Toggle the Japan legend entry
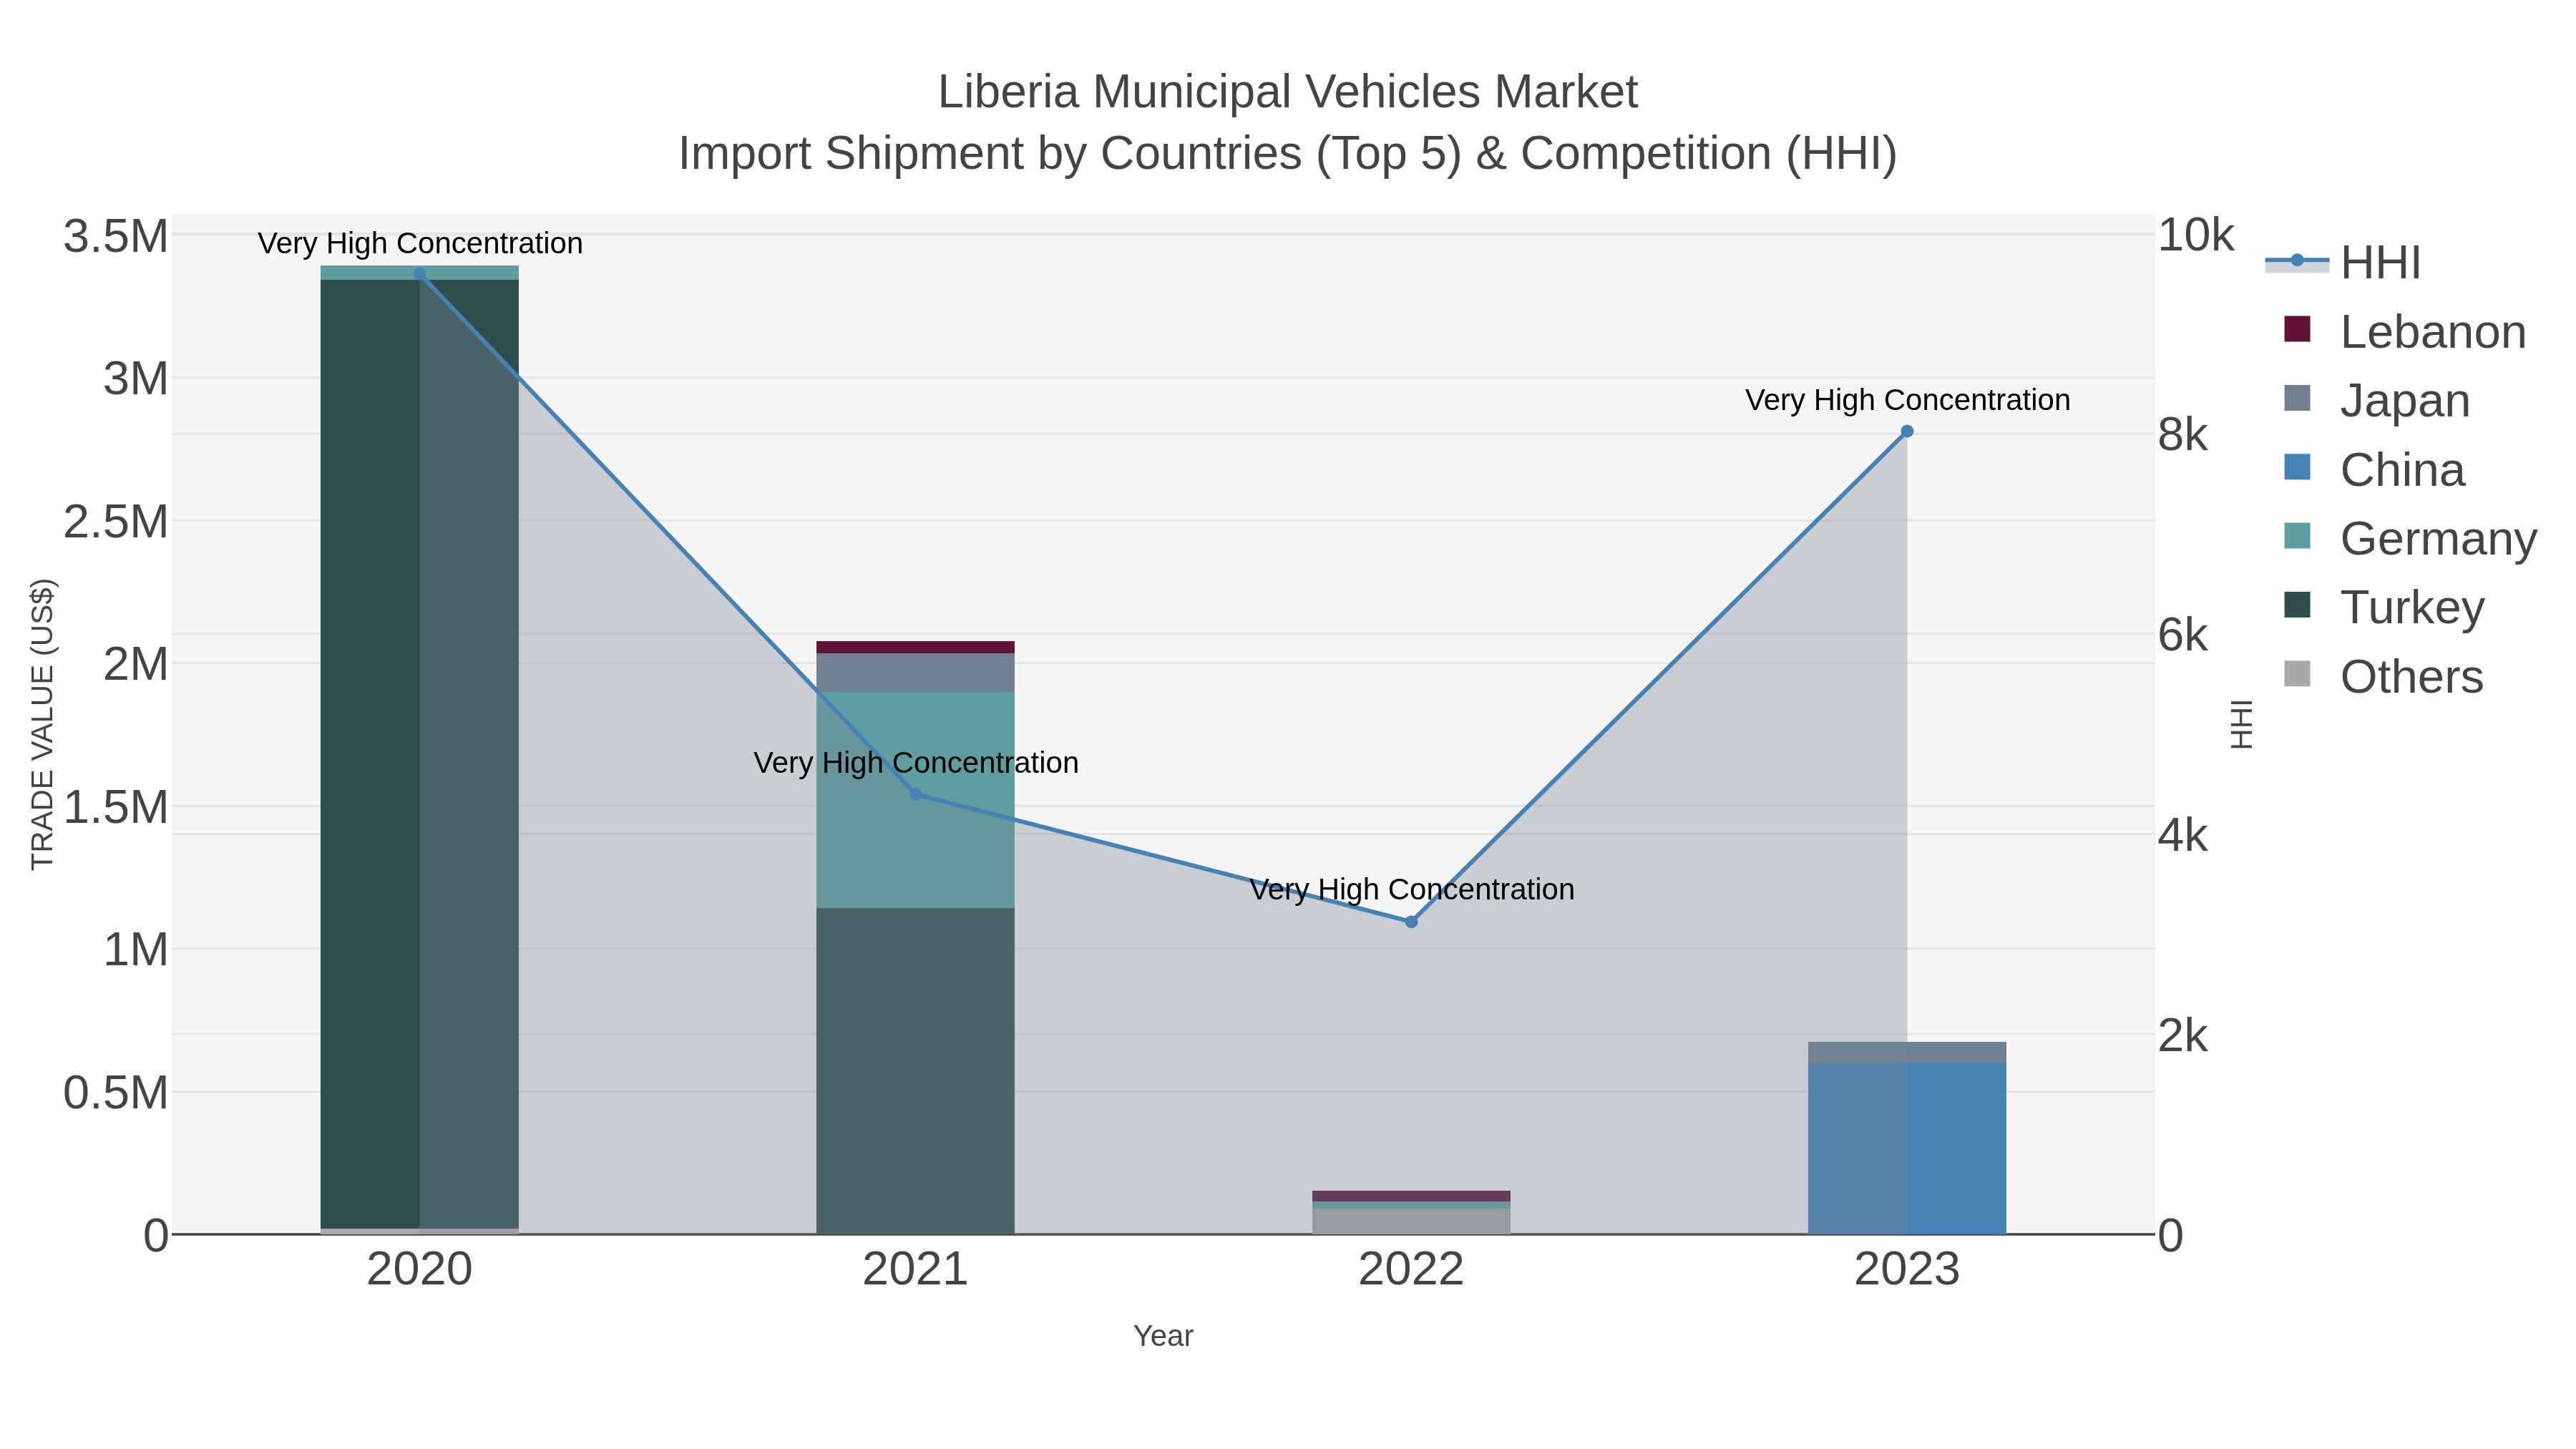The height and width of the screenshot is (1449, 2576). point(2377,400)
